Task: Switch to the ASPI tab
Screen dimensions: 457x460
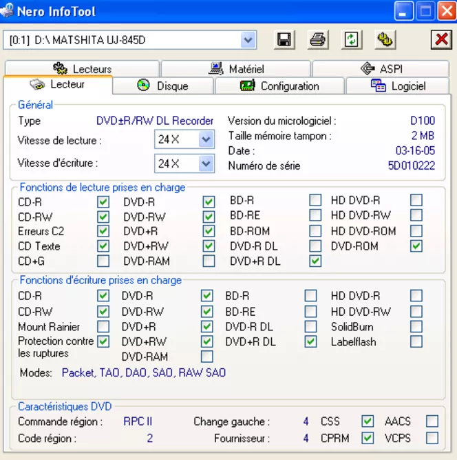Action: pos(381,69)
